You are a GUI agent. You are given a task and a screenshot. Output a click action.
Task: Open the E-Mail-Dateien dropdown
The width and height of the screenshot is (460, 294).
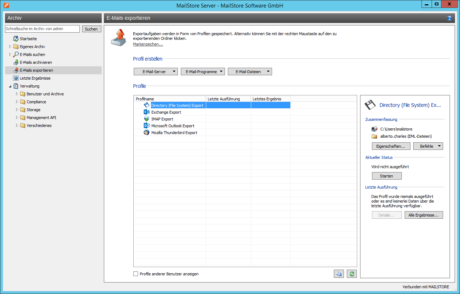(x=250, y=72)
